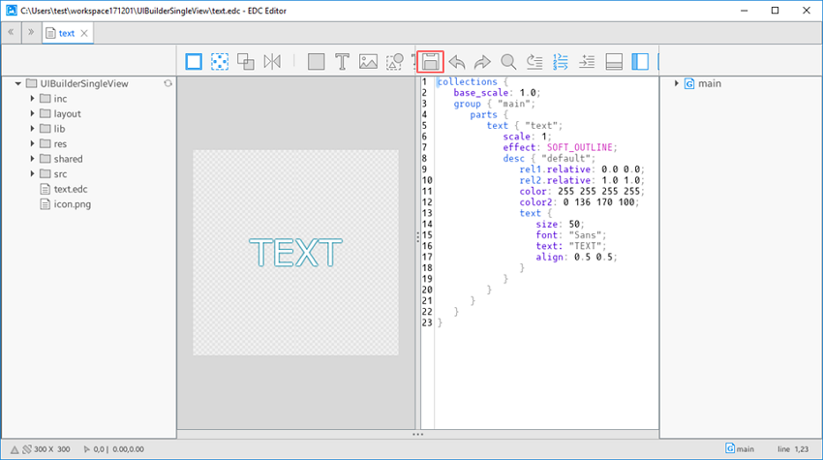This screenshot has width=823, height=460.
Task: Click the TEXT preview in live view
Action: click(295, 253)
